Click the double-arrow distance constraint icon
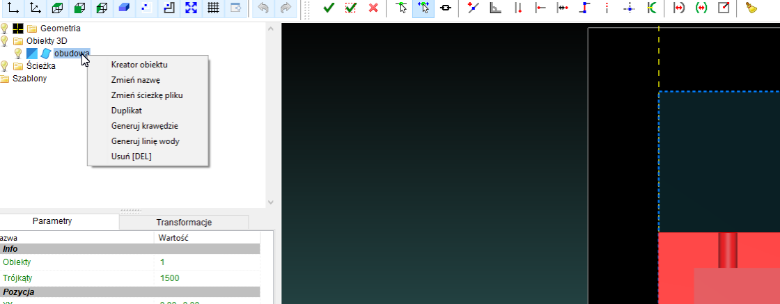This screenshot has width=780, height=304. 563,8
